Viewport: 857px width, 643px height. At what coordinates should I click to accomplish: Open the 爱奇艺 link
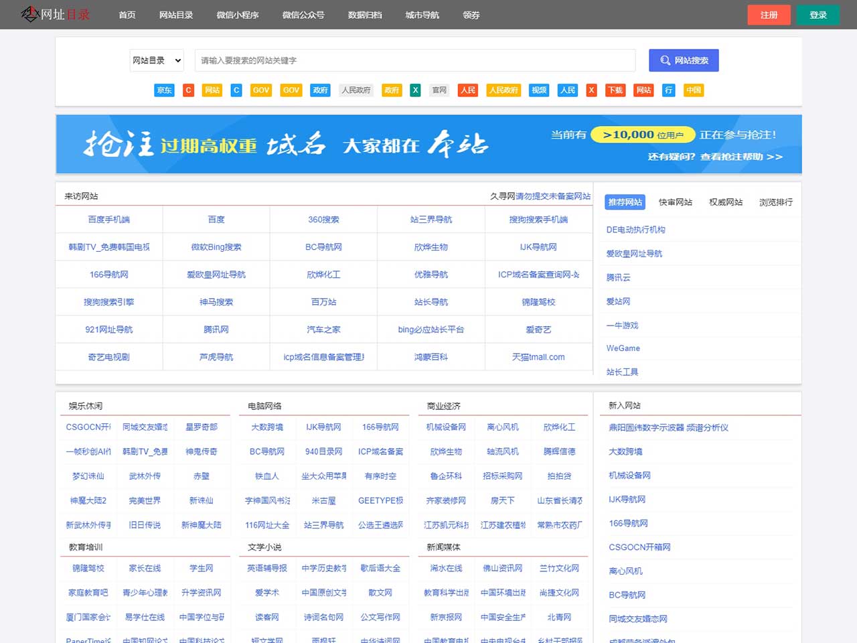click(x=538, y=329)
